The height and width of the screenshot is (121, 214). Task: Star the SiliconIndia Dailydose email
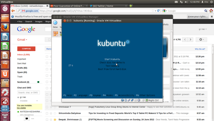point(51,113)
